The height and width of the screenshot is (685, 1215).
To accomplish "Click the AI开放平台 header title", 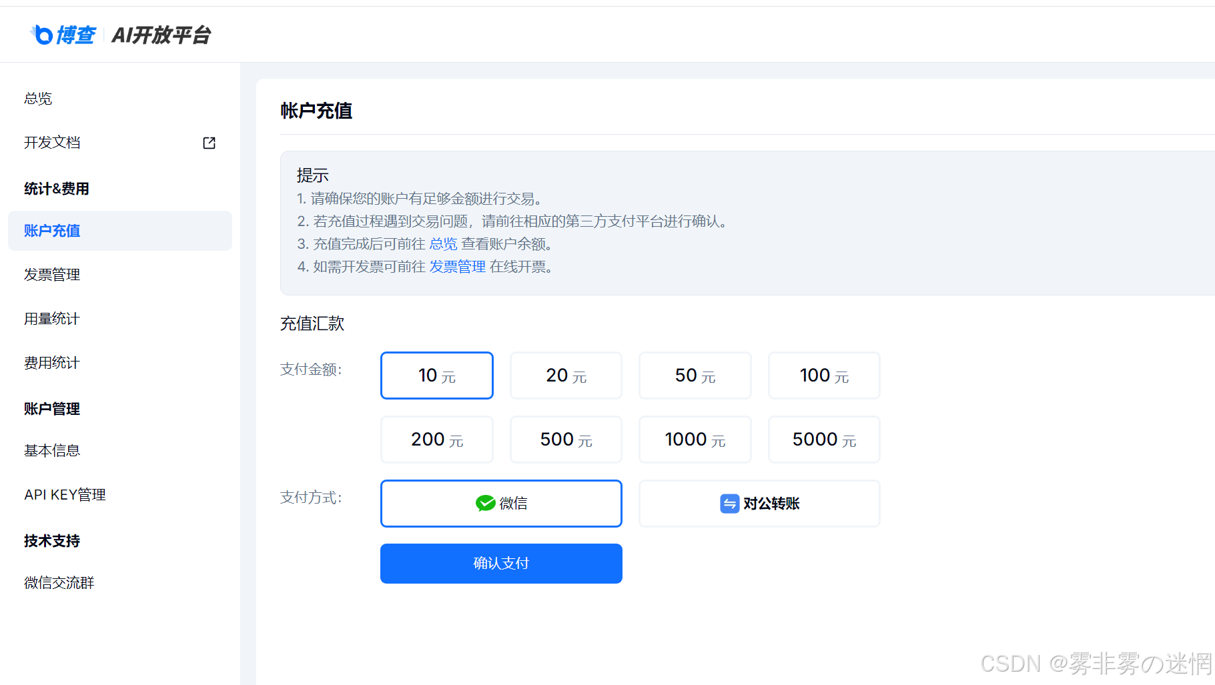I will pyautogui.click(x=161, y=35).
